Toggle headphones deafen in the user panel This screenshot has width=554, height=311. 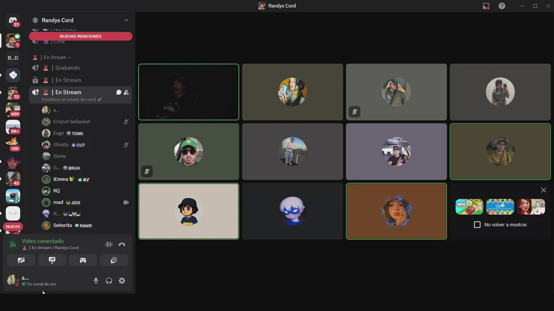click(109, 280)
